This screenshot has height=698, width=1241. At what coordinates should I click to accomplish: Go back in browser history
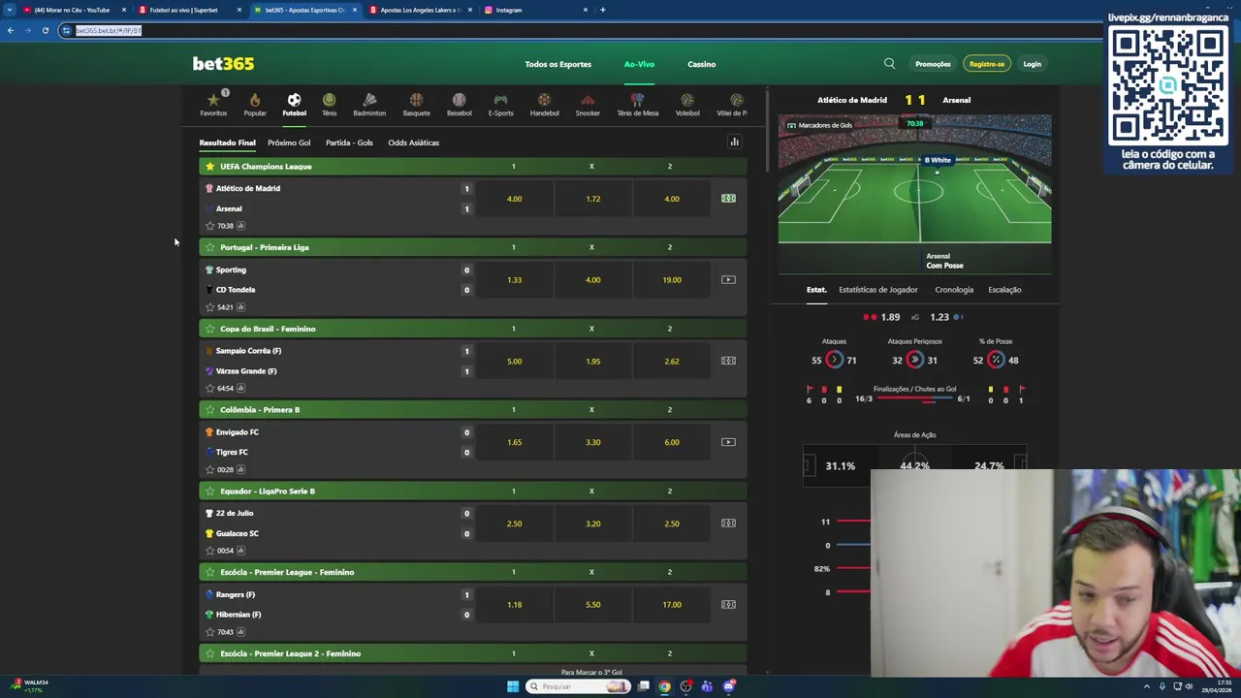pos(10,30)
